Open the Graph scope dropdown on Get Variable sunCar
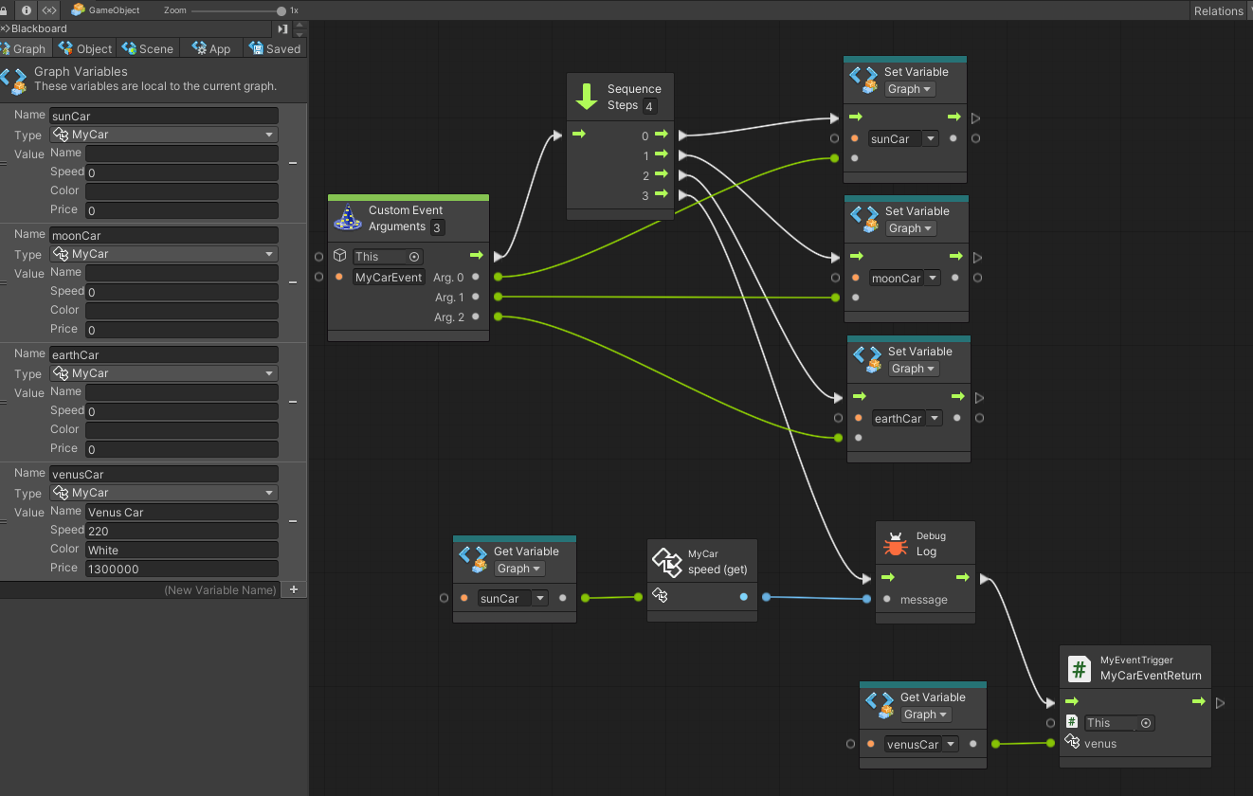This screenshot has width=1253, height=796. (519, 569)
